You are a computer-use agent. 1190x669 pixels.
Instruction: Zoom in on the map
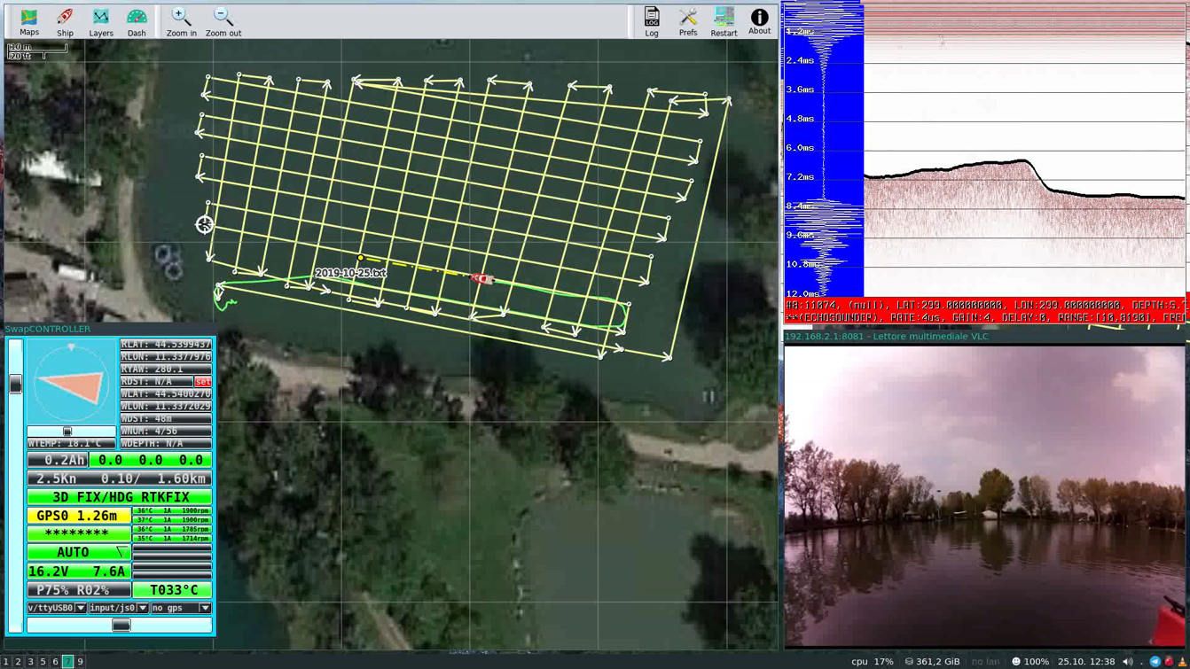click(181, 21)
